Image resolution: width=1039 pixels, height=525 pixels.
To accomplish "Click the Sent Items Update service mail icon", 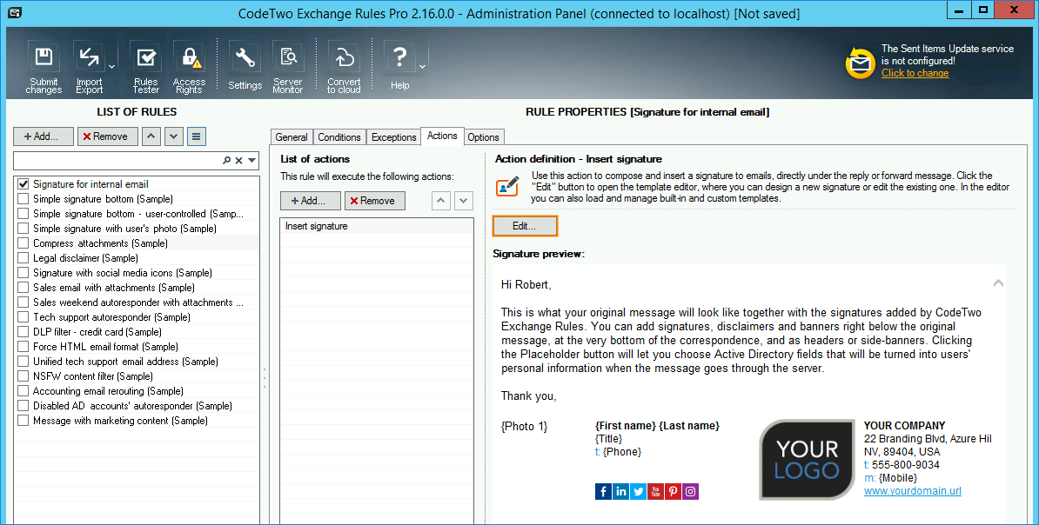I will pyautogui.click(x=860, y=63).
